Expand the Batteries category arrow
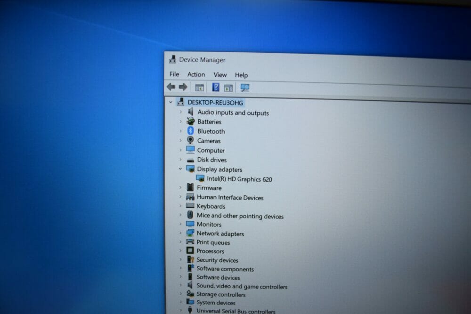 pyautogui.click(x=180, y=121)
